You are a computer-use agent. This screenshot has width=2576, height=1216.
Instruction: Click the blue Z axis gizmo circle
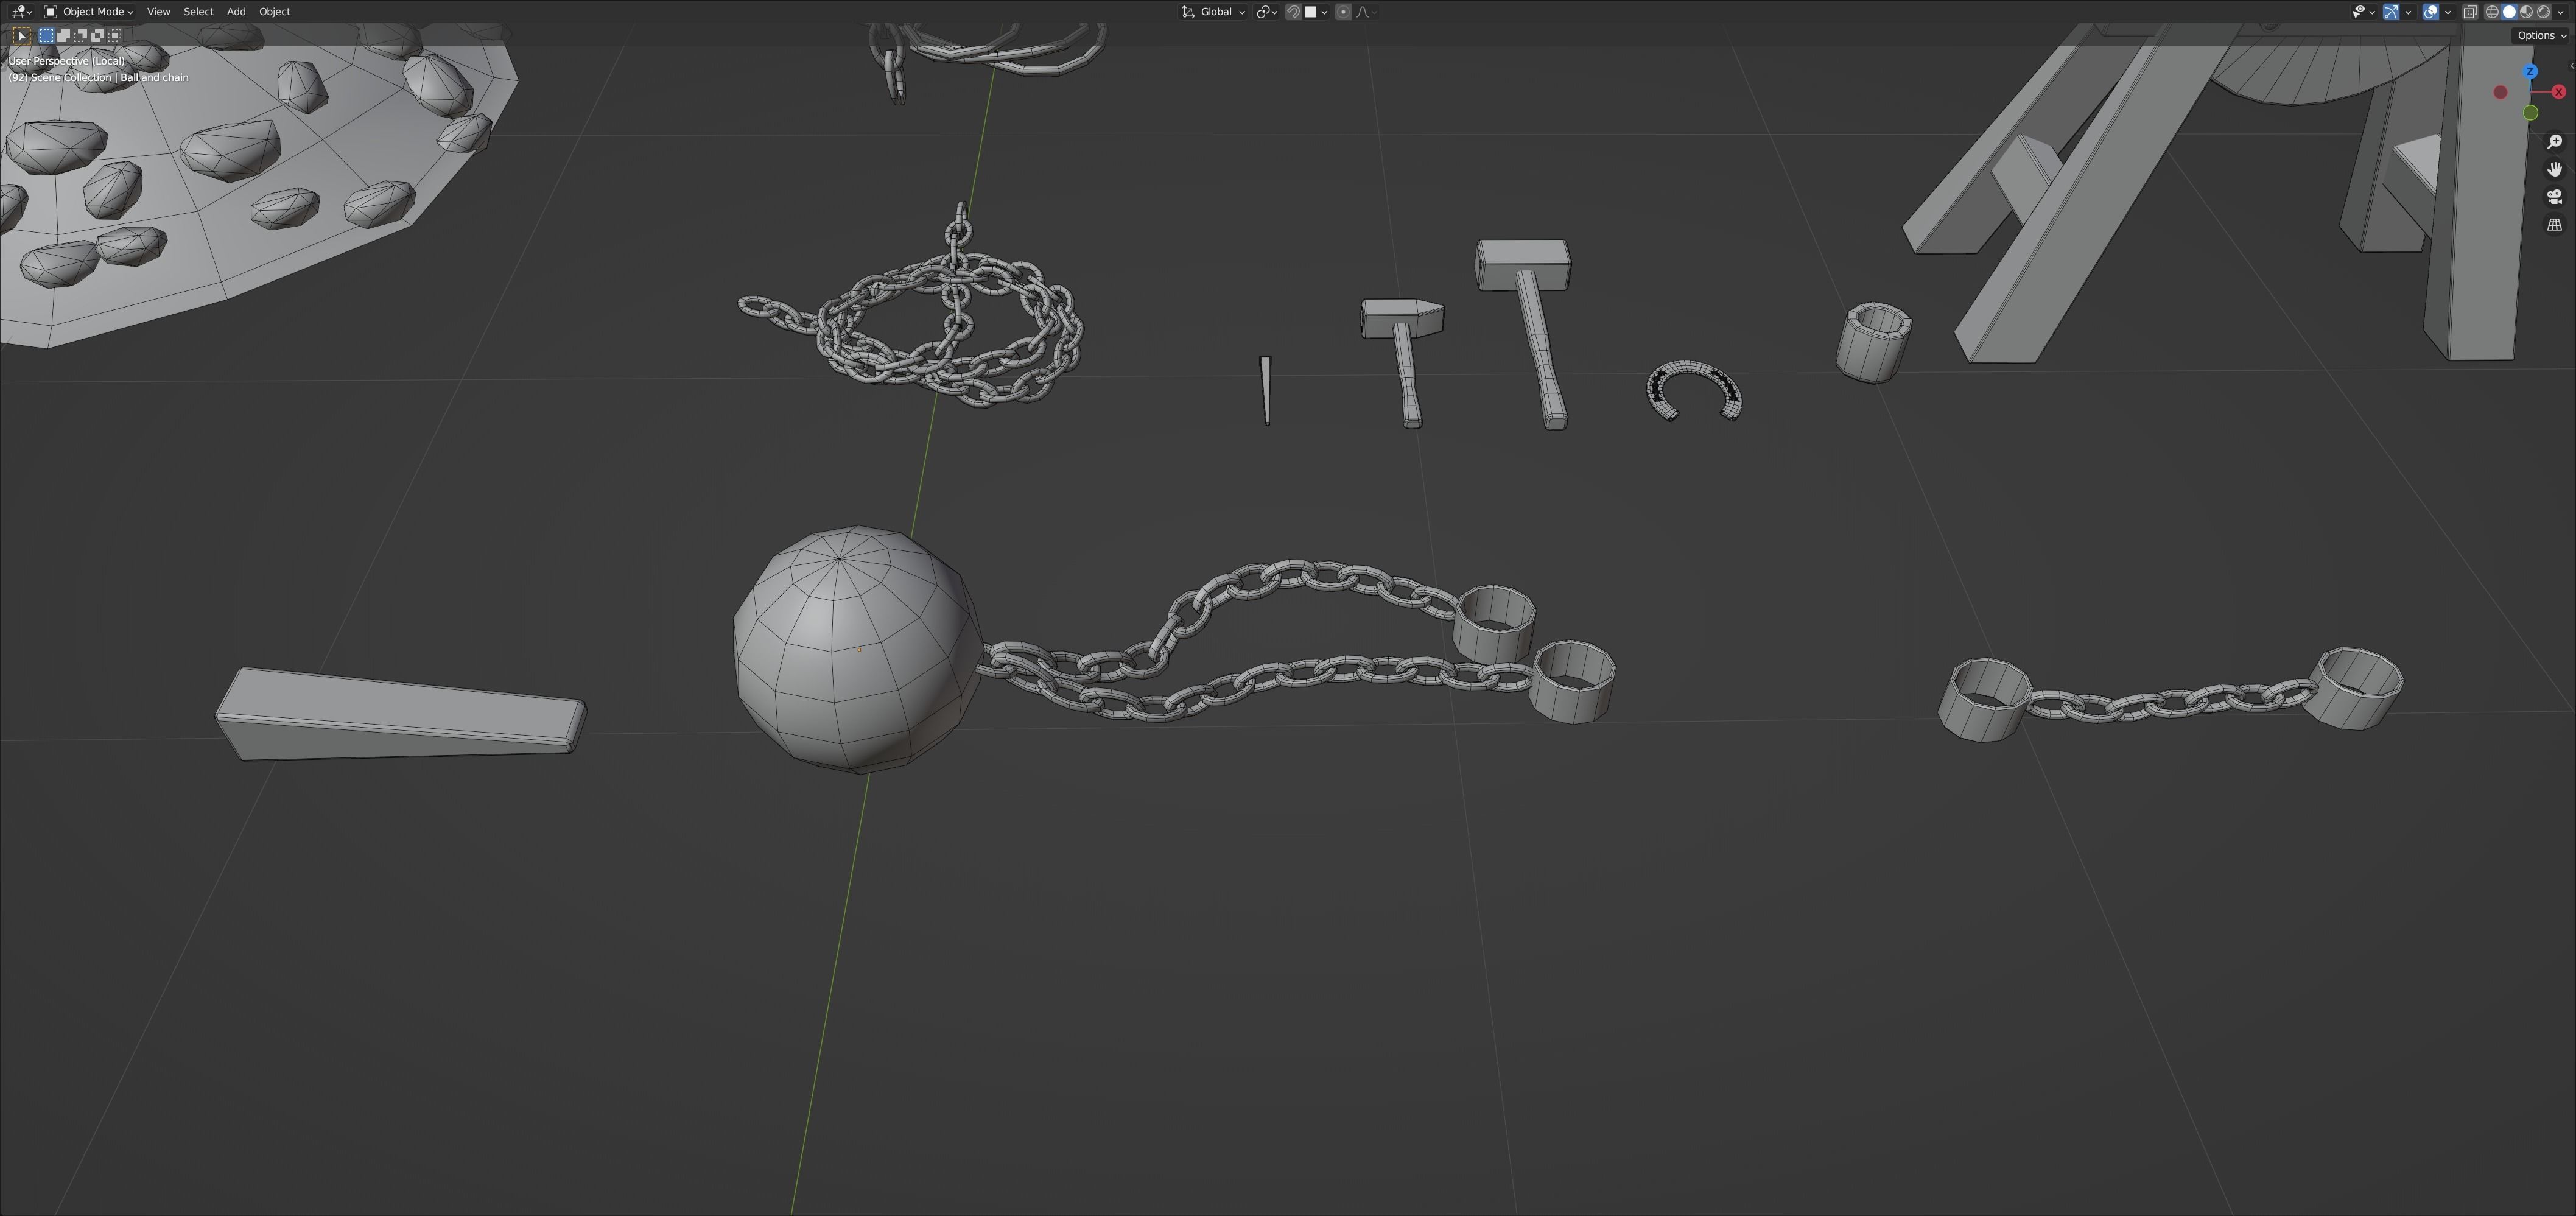point(2530,72)
